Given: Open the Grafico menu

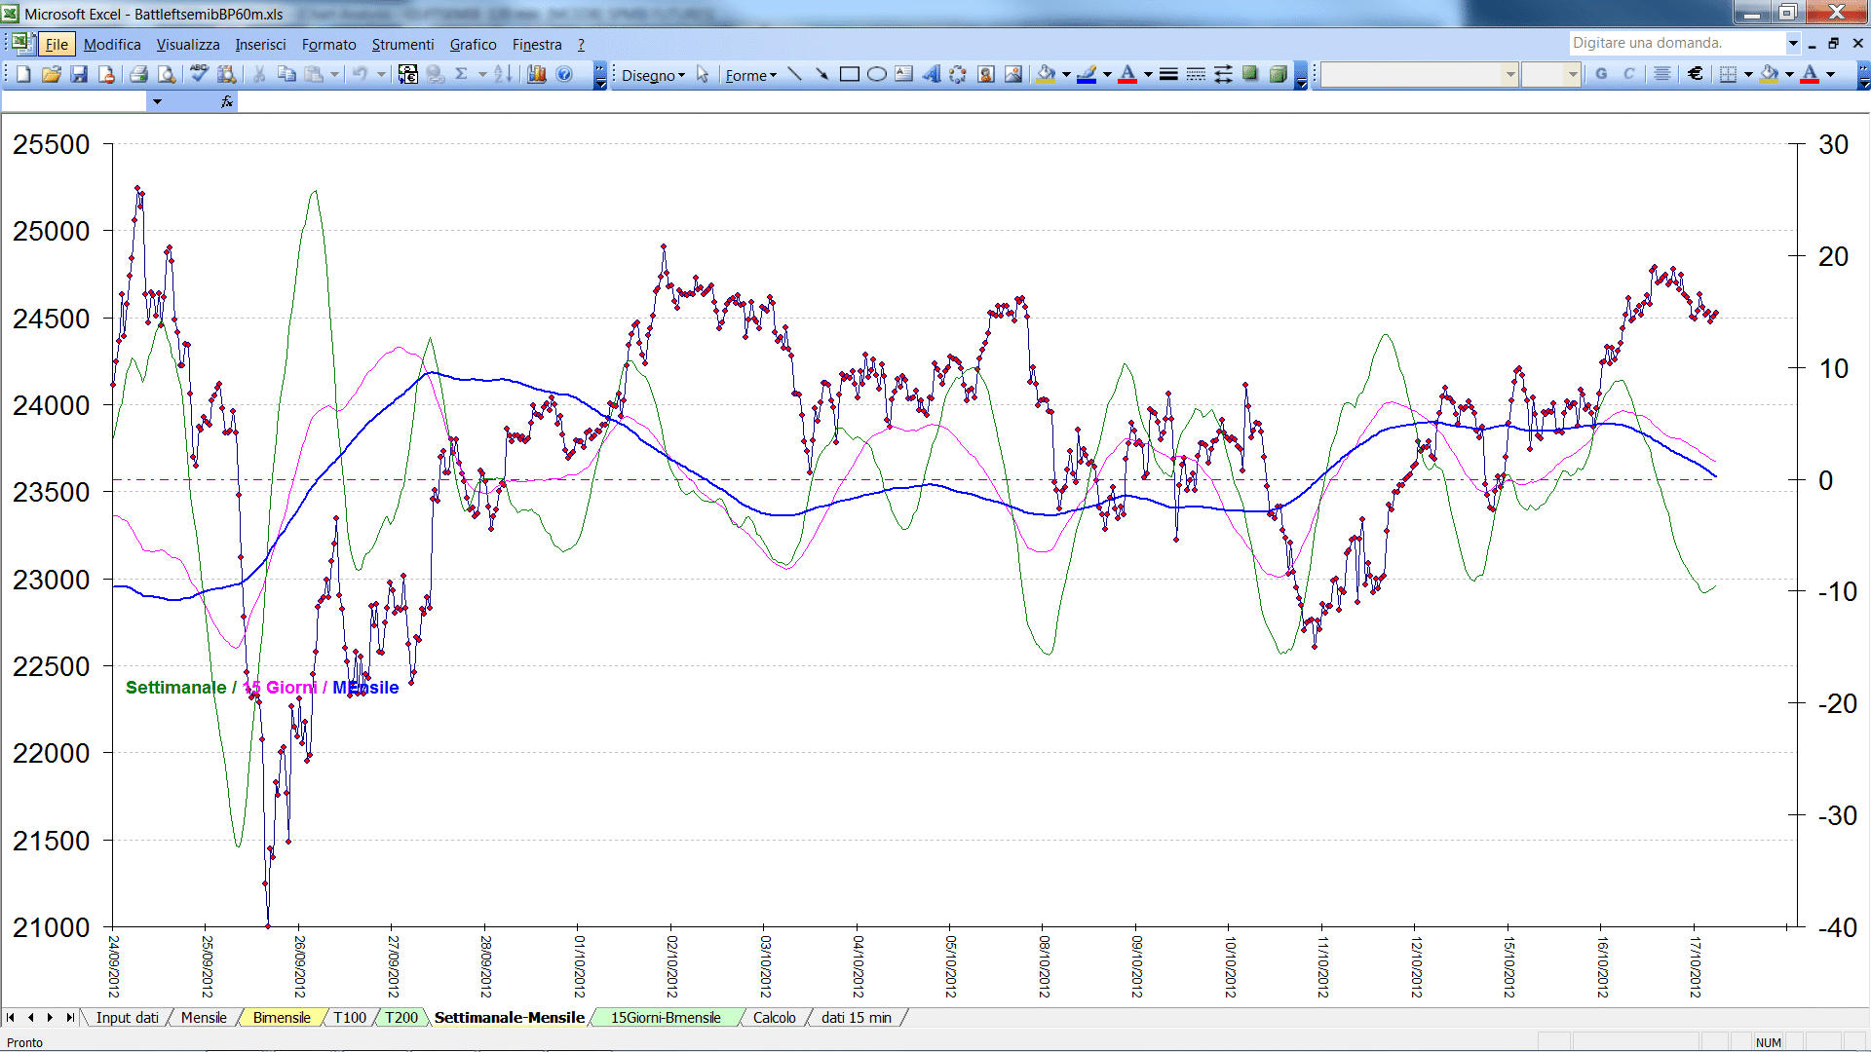Looking at the screenshot, I should 473,44.
